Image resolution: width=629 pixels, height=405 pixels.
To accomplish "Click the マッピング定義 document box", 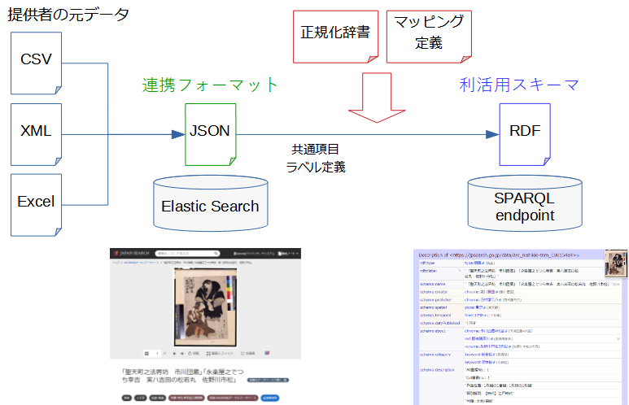I will [429, 37].
